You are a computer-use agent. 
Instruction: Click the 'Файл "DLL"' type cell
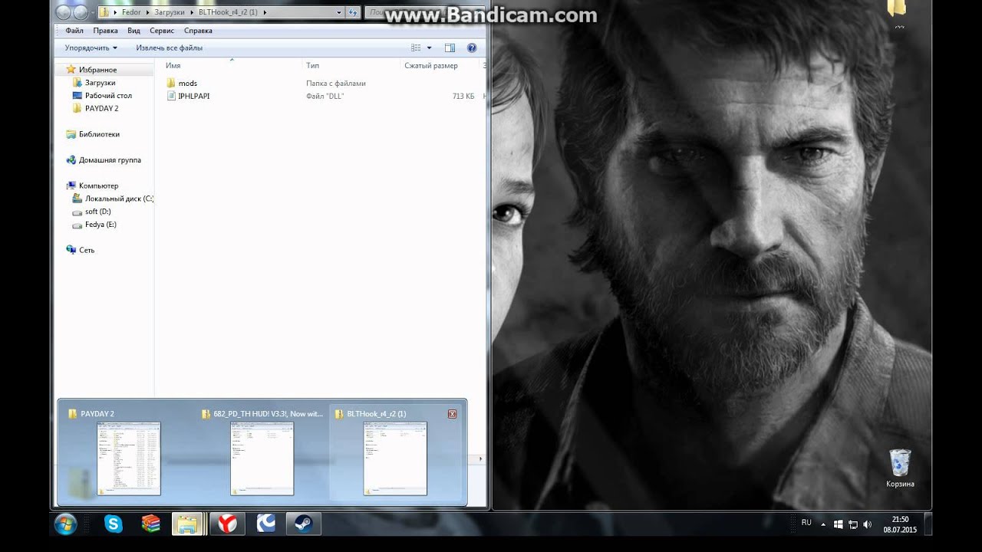pyautogui.click(x=325, y=96)
